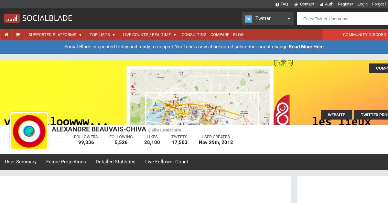Click the Twitter Profile button on banner
388x203 pixels.
pyautogui.click(x=371, y=115)
